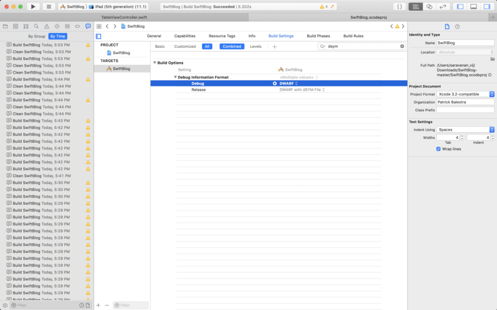The width and height of the screenshot is (497, 310).
Task: Open the related items grid icon
Action: point(99,26)
